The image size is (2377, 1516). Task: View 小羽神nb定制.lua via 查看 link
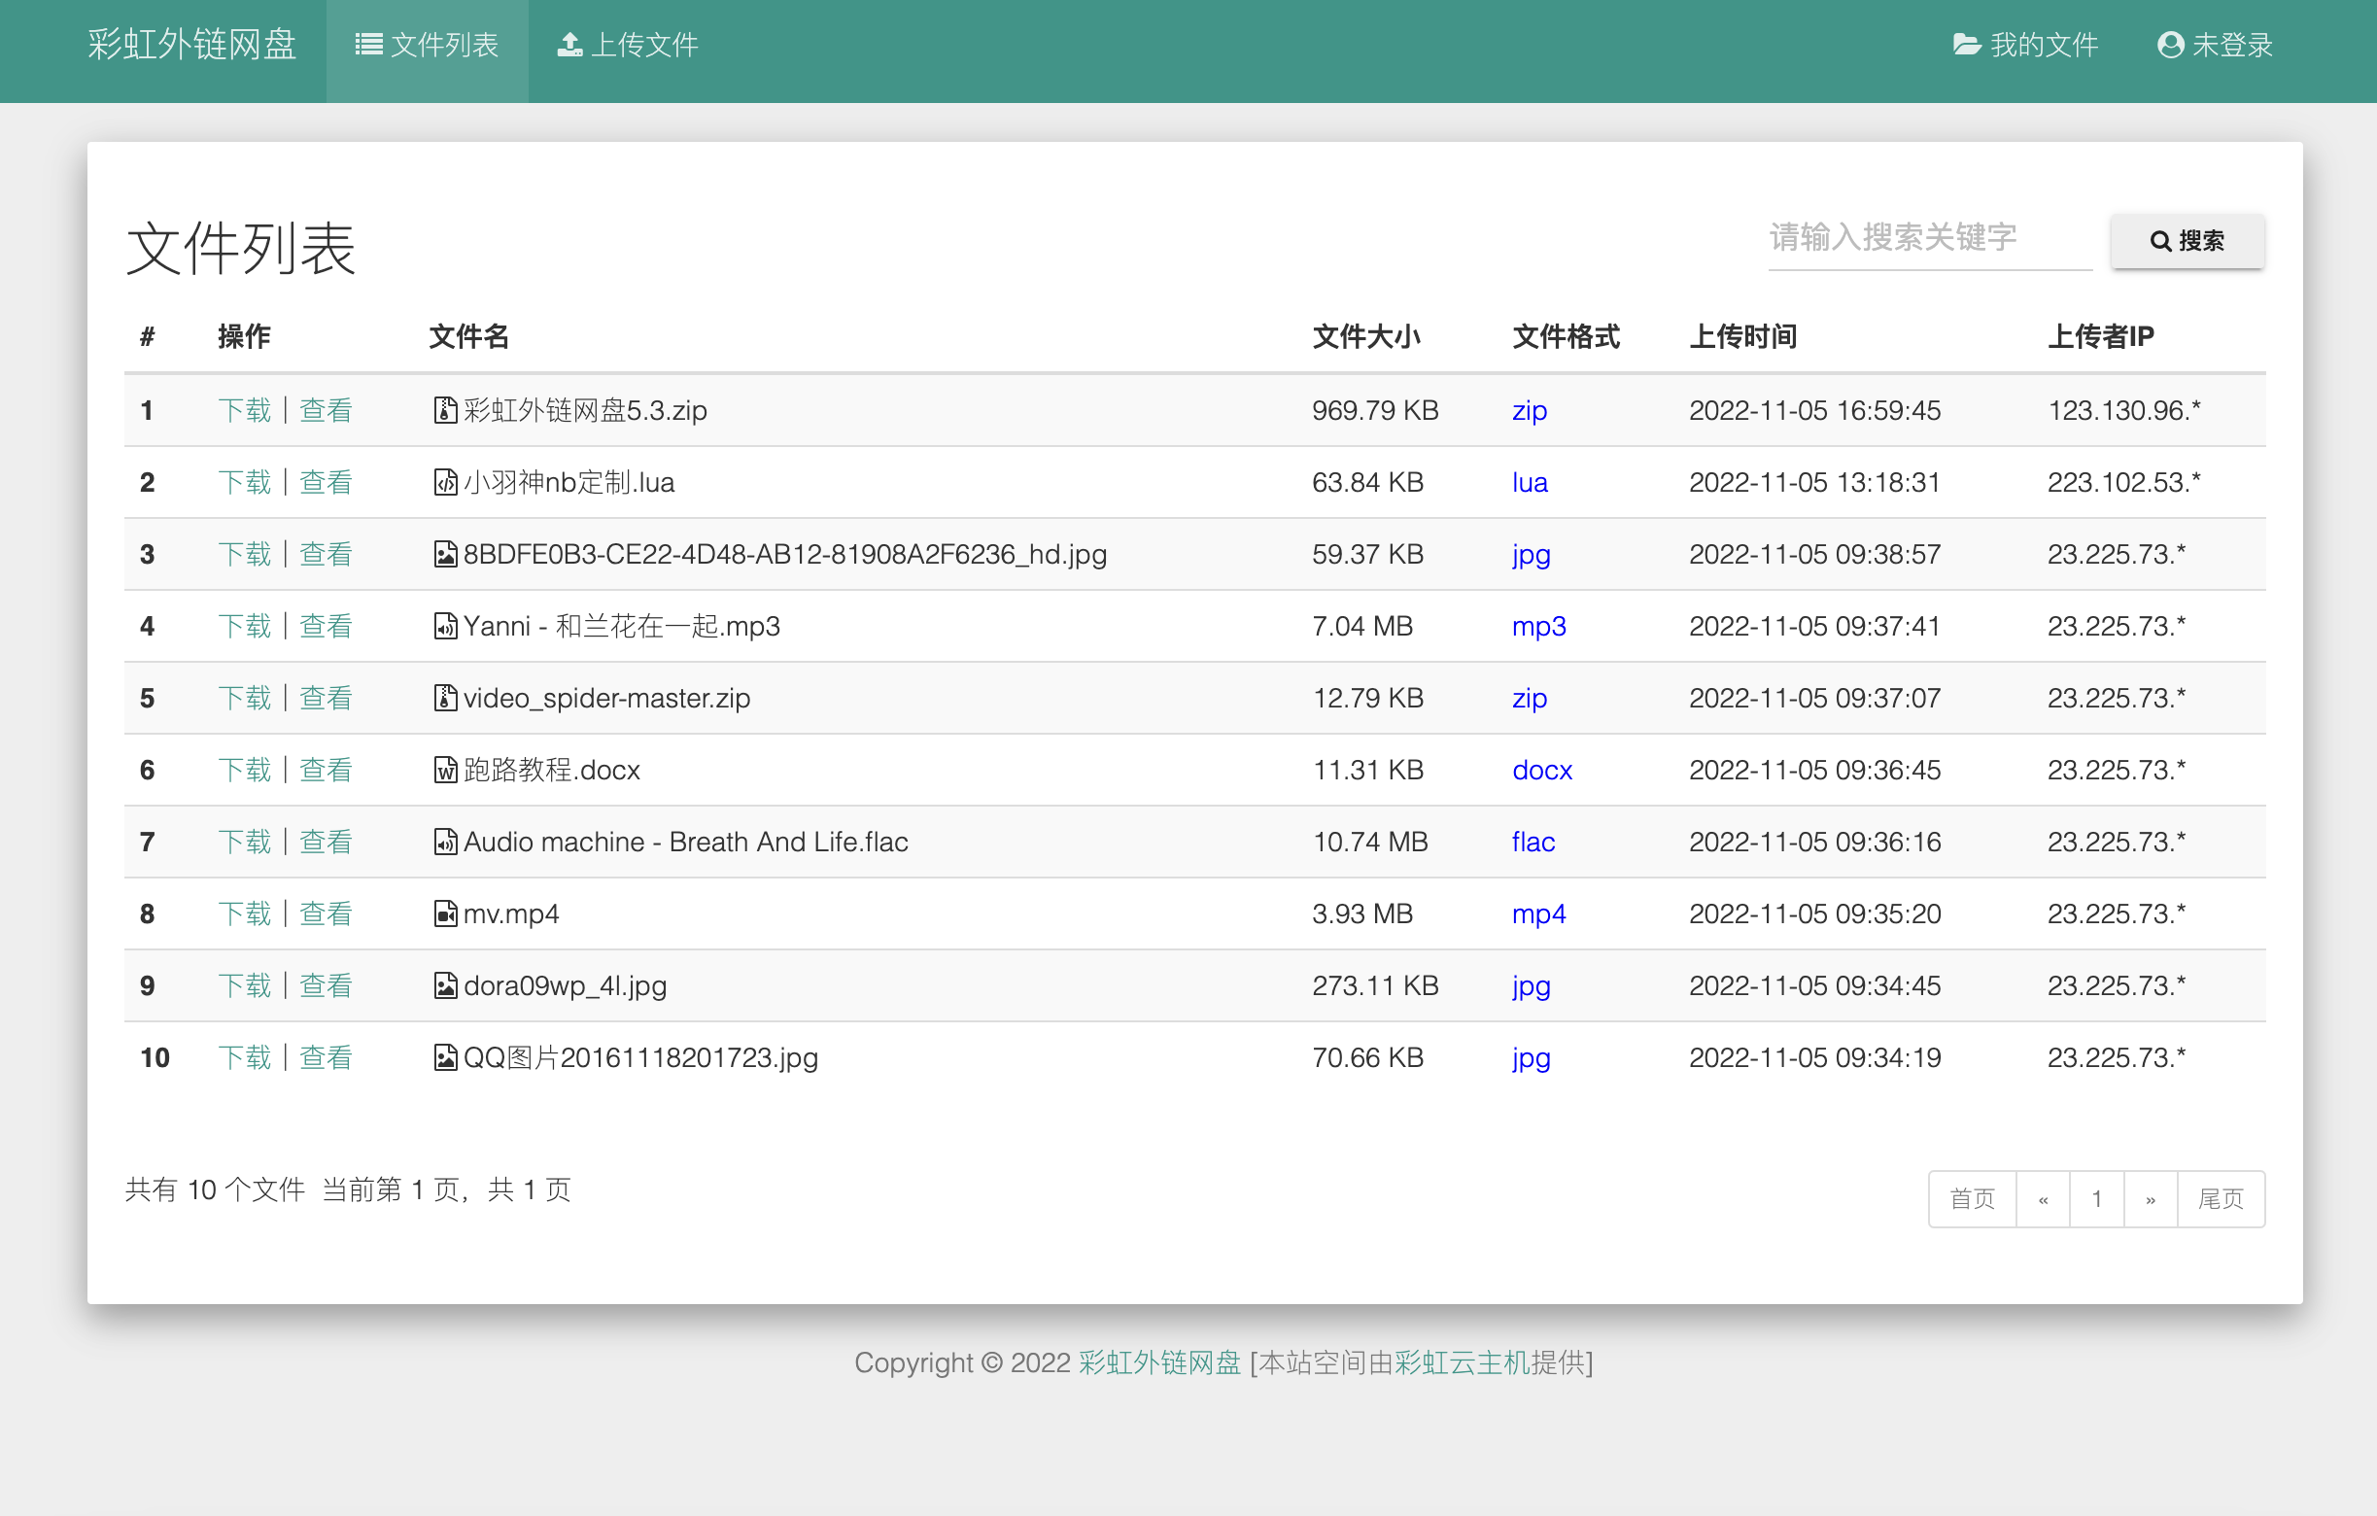point(326,482)
